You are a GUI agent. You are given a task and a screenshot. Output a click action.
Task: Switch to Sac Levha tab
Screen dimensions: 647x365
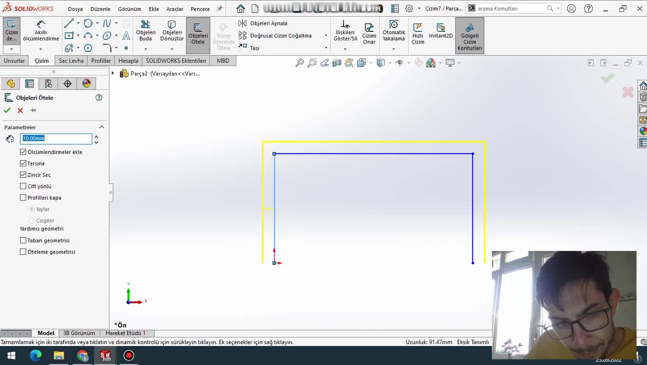coord(71,61)
